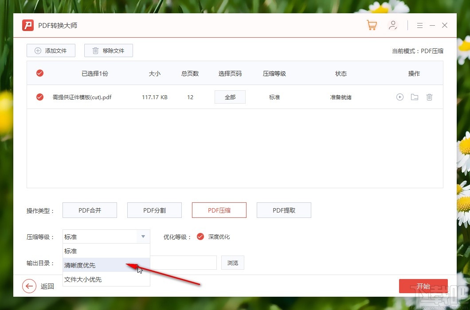470x310 pixels.
Task: Enable the 深度优化 optimization option
Action: pos(201,236)
